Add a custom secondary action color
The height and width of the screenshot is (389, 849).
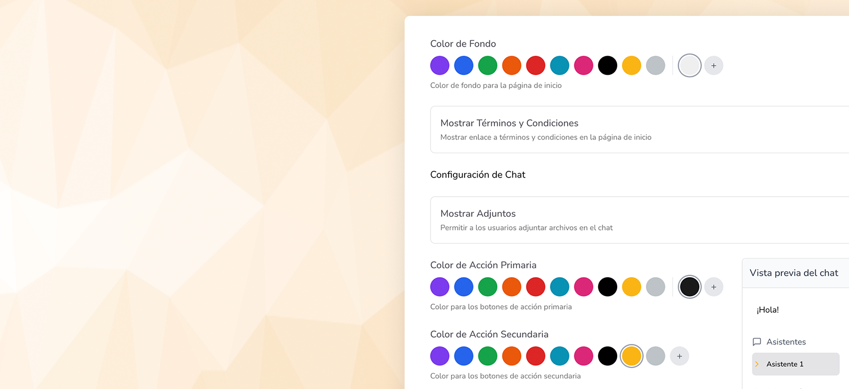click(679, 356)
